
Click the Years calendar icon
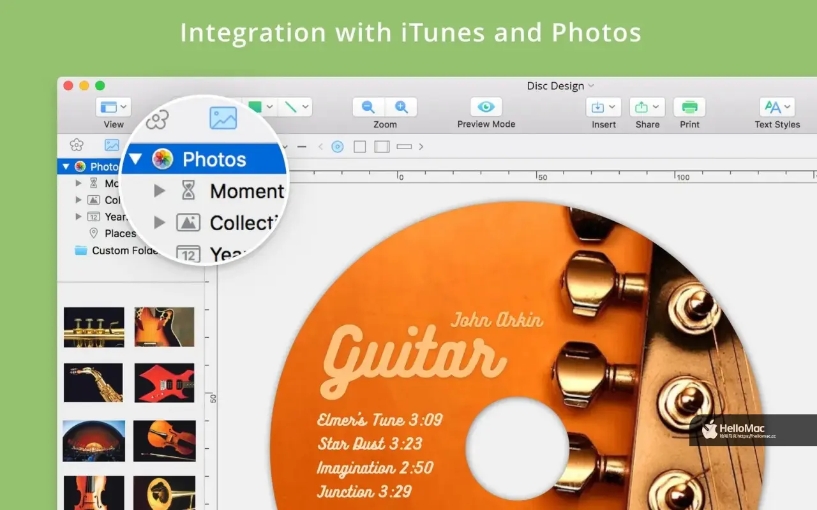pyautogui.click(x=94, y=216)
